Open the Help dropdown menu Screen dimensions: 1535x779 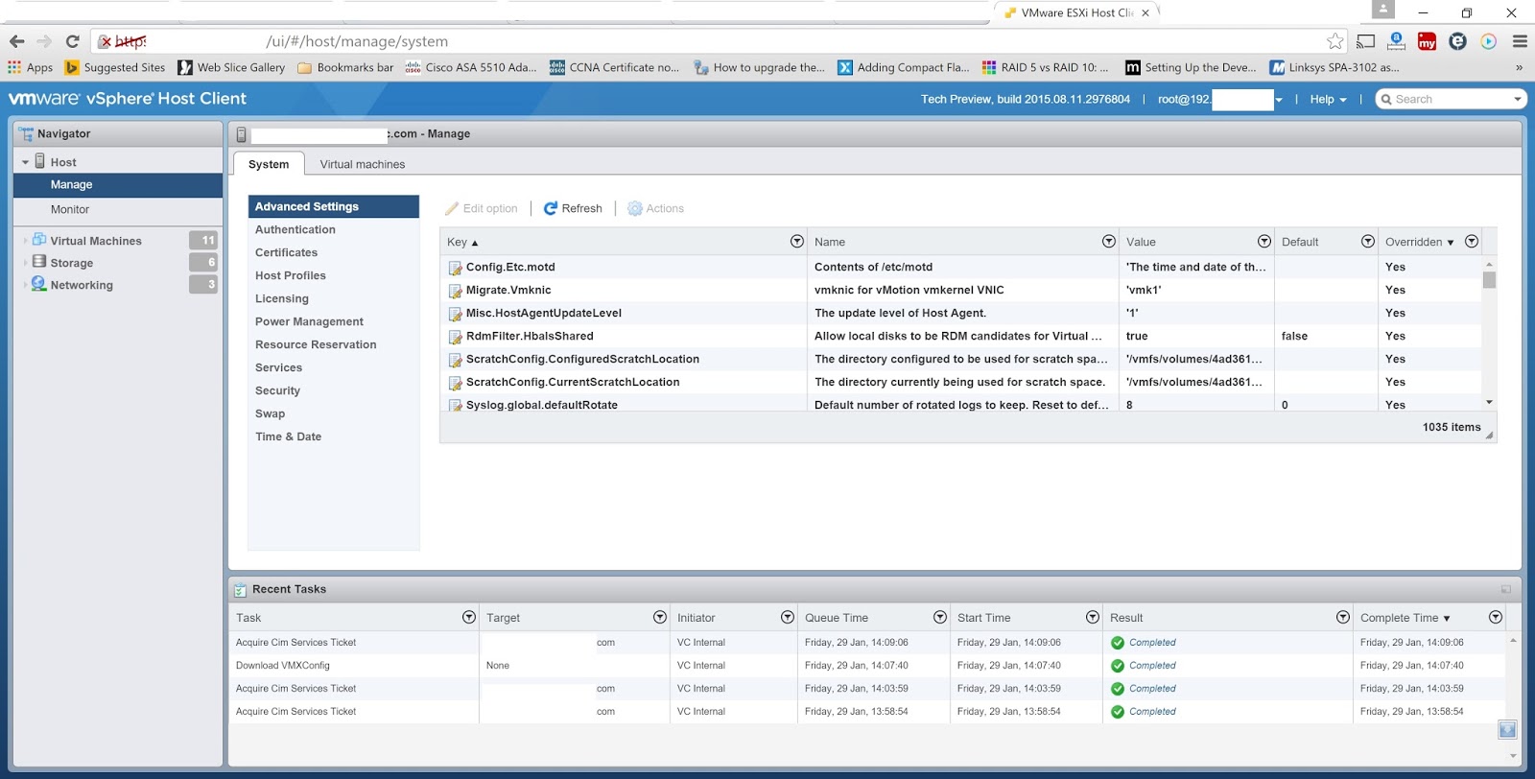click(1328, 99)
